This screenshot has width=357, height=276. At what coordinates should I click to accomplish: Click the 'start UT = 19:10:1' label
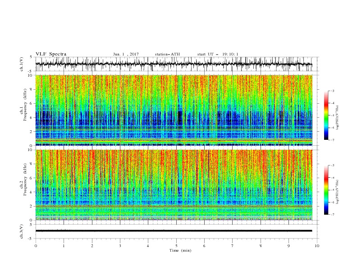tap(218, 54)
